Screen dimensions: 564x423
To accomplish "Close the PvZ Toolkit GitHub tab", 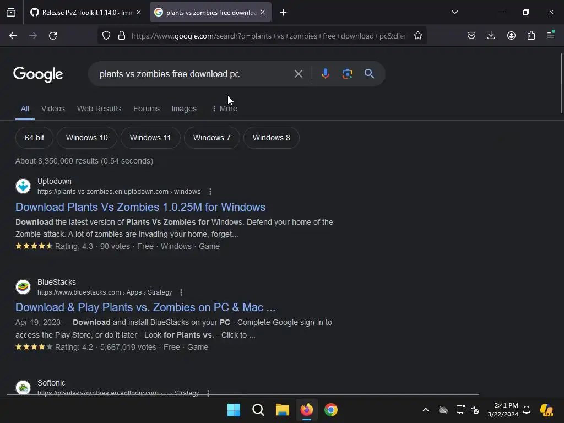I will (139, 12).
